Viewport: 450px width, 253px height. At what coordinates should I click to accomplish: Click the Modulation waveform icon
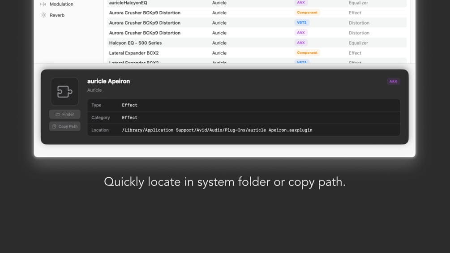coord(43,4)
